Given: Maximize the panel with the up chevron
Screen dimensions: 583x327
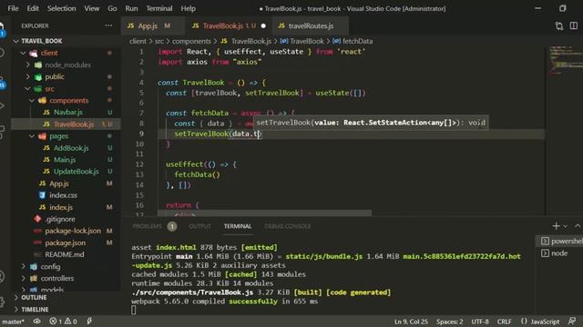Looking at the screenshot, I should point(578,226).
